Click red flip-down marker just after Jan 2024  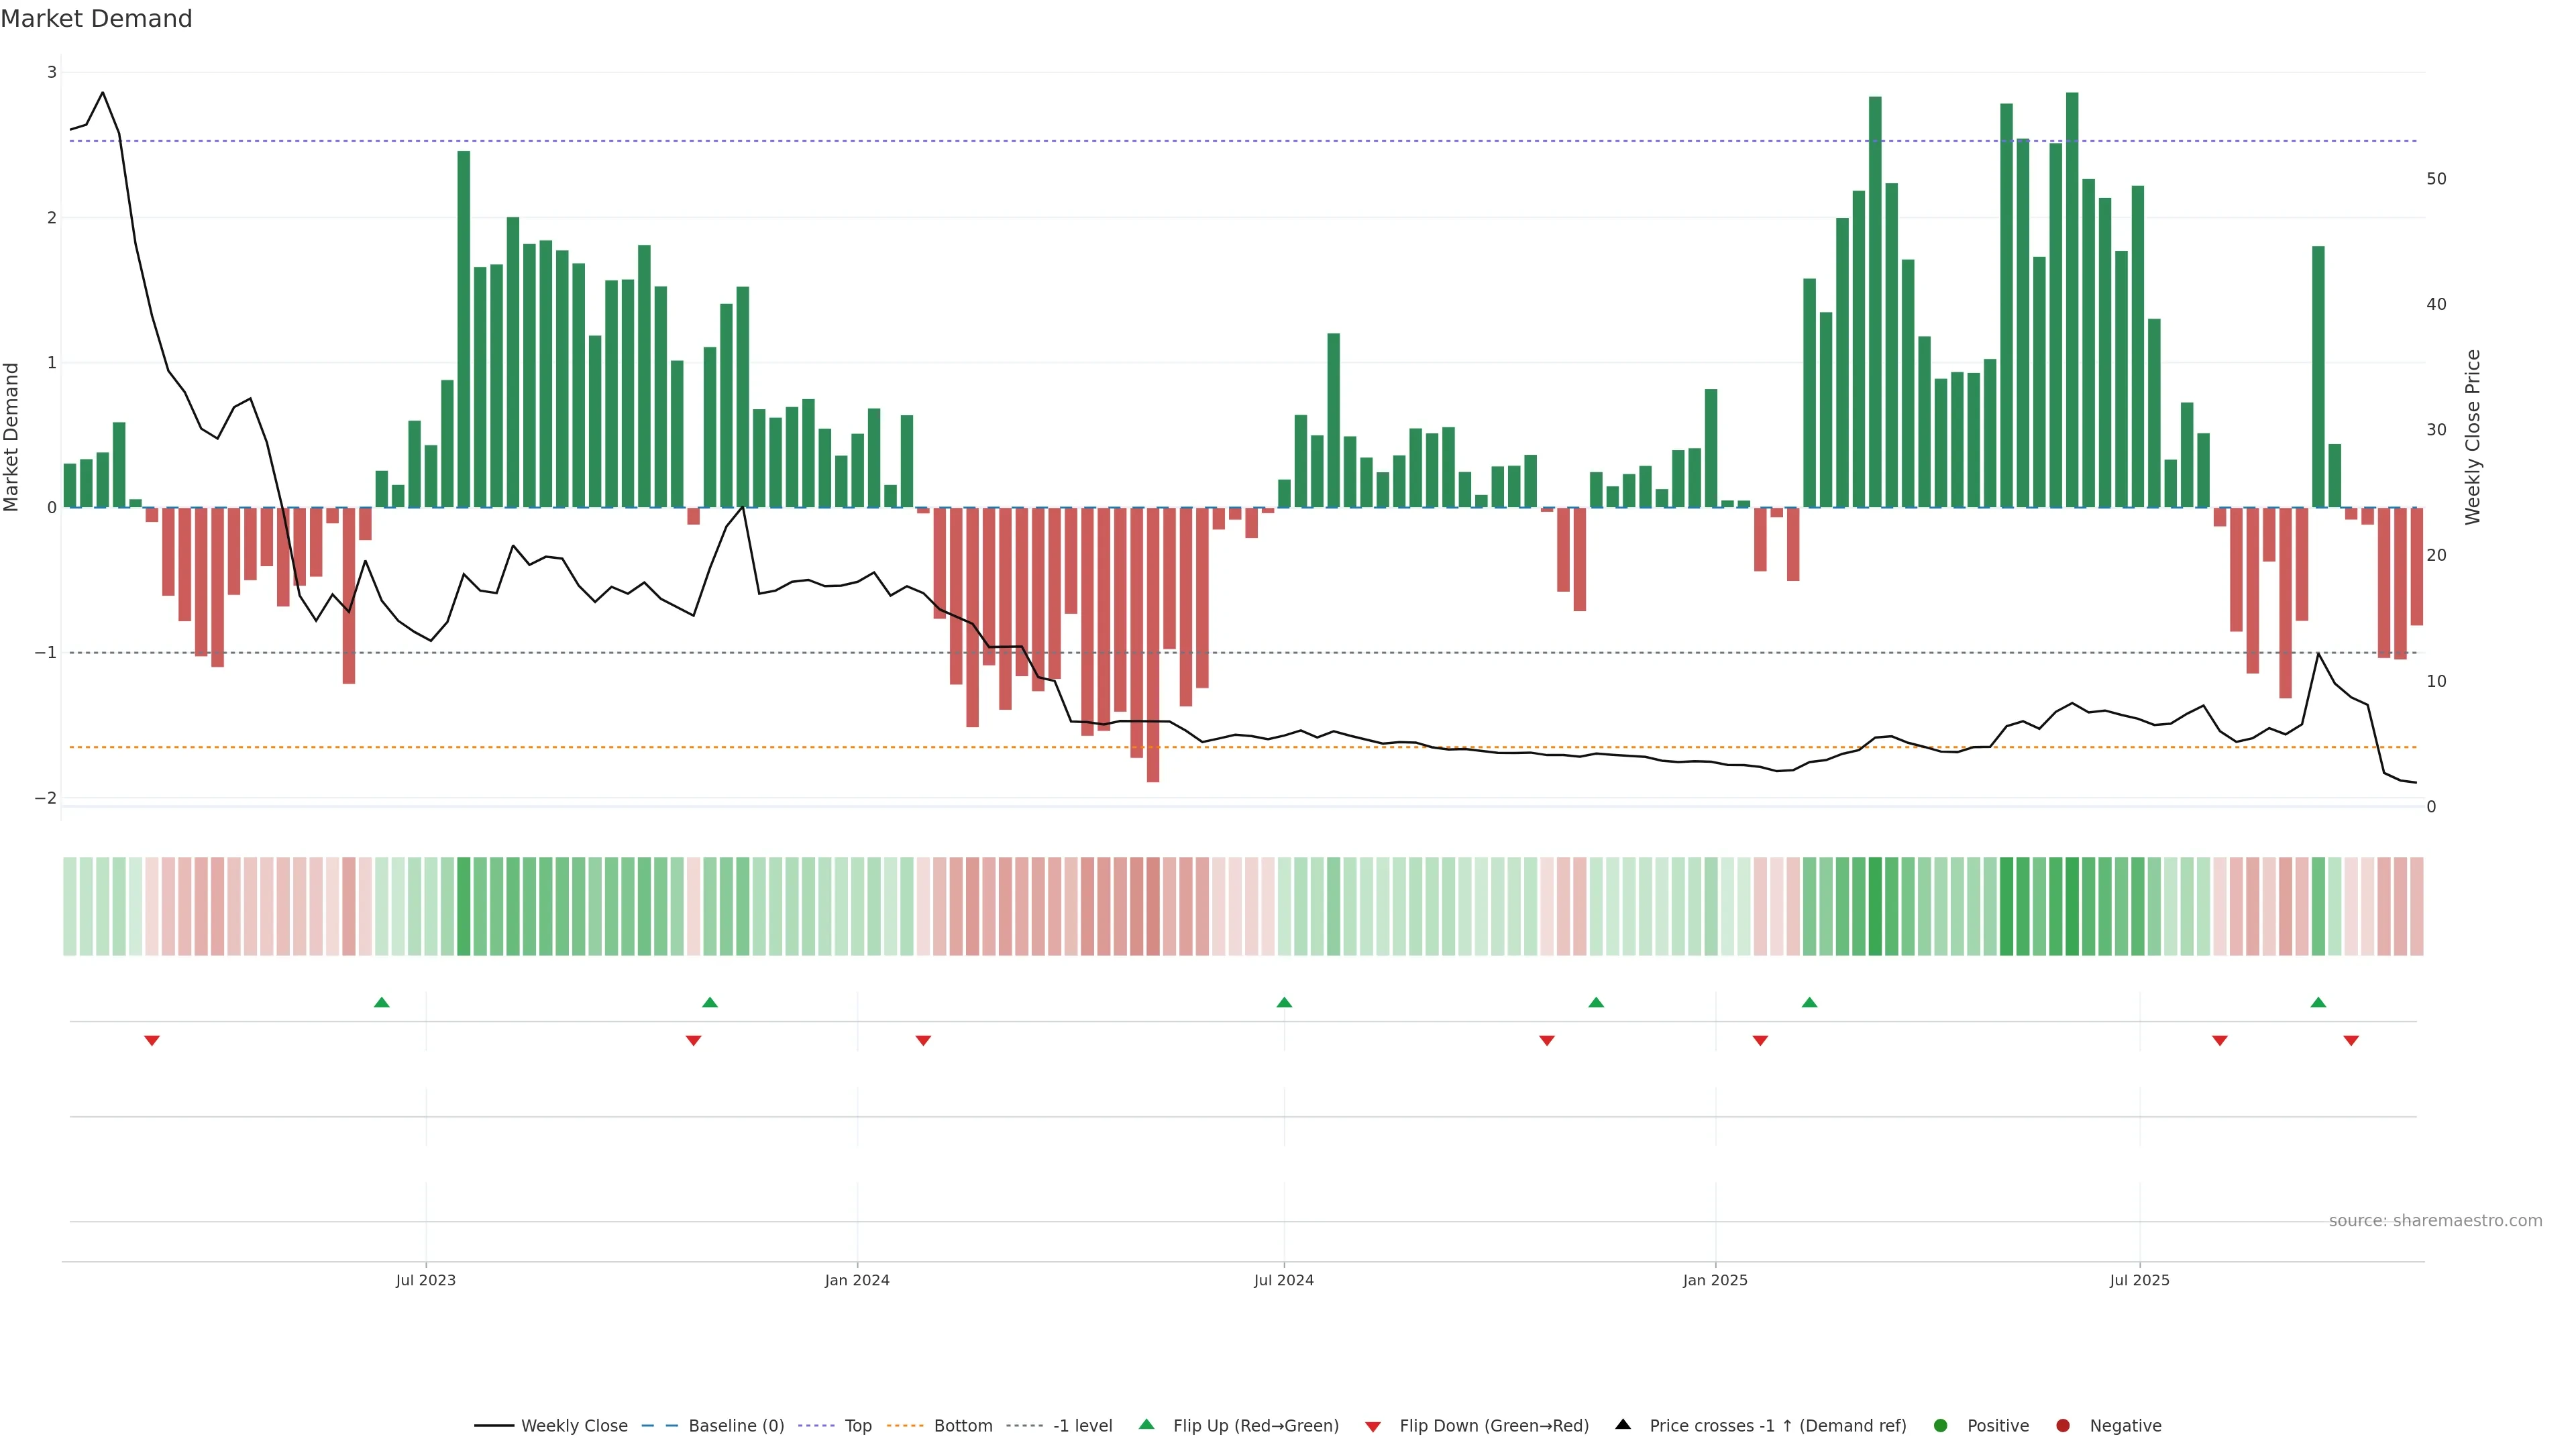[923, 1041]
